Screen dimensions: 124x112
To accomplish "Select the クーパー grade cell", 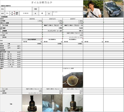I will click(x=68, y=13).
